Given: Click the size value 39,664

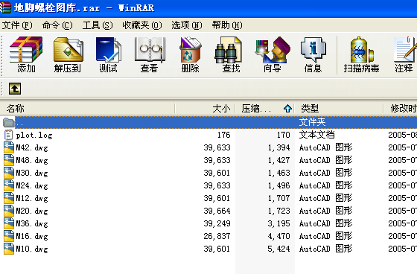Looking at the screenshot, I should [x=217, y=211].
